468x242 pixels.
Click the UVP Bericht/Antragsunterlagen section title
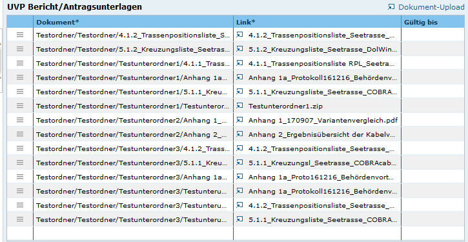pyautogui.click(x=75, y=7)
